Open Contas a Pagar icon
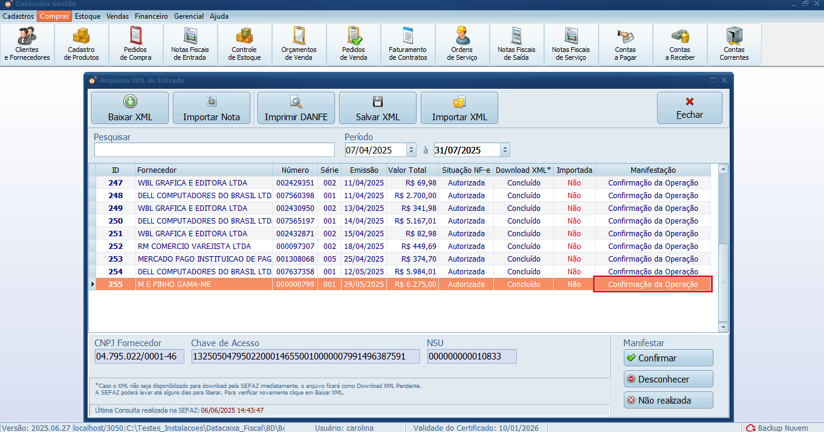The width and height of the screenshot is (824, 432). 625,44
